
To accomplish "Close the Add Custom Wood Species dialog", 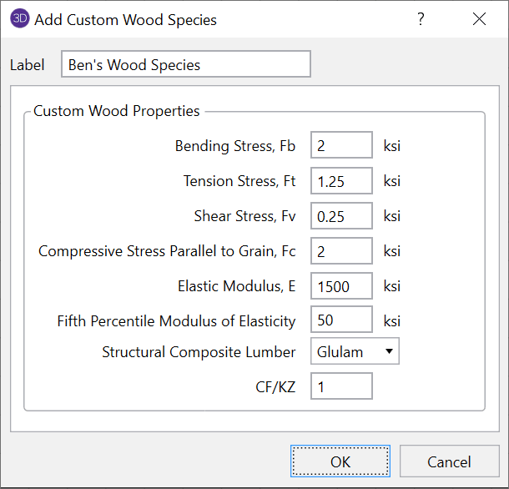I will [x=479, y=19].
